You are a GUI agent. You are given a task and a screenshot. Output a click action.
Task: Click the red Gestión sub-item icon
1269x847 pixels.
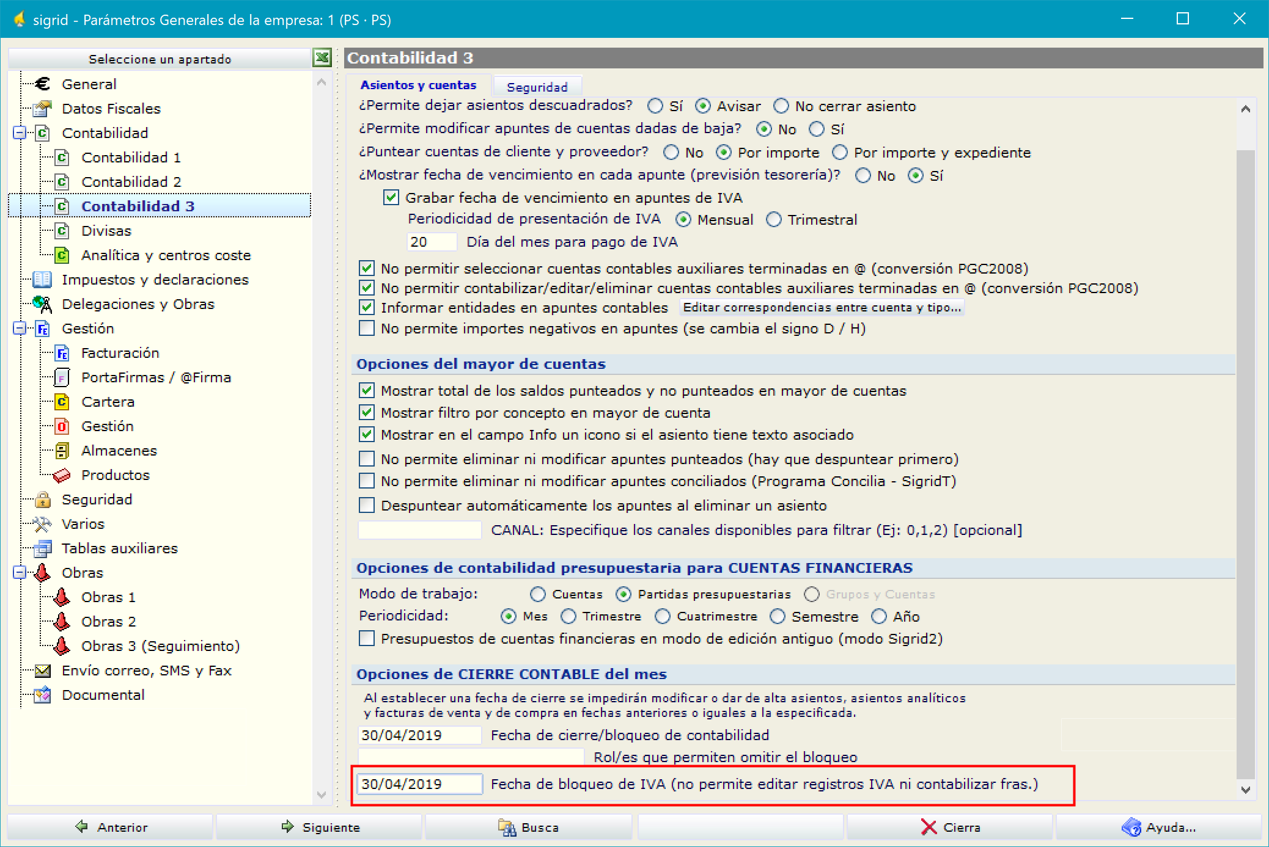pos(62,426)
